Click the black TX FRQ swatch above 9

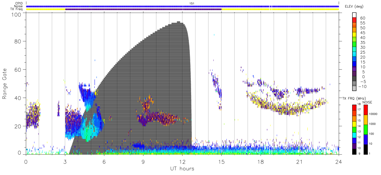point(354,151)
